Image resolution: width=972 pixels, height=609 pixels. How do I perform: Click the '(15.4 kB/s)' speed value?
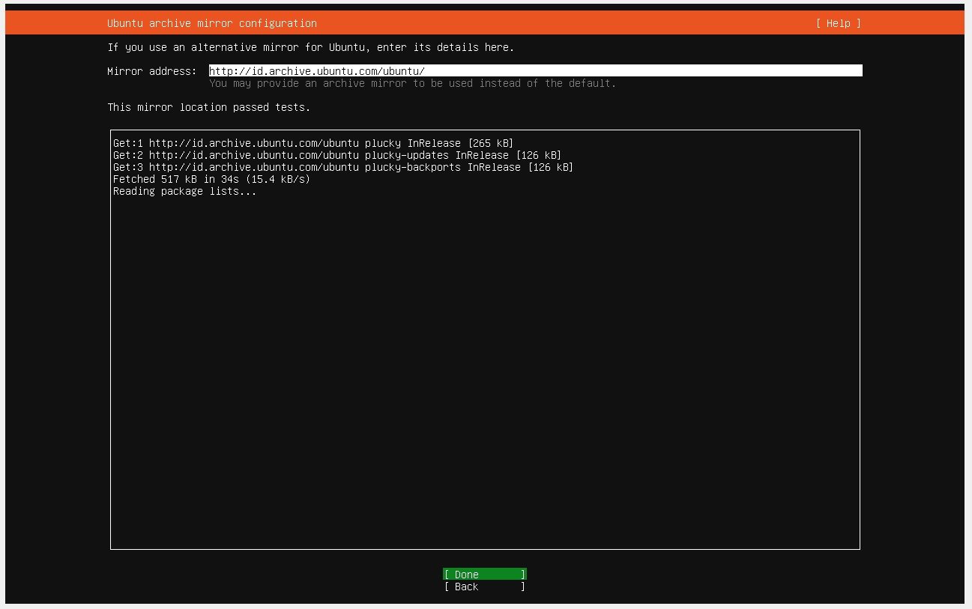(x=278, y=179)
